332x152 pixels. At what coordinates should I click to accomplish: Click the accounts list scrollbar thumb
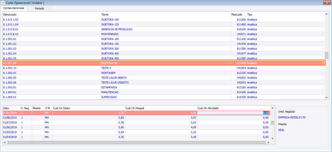click(x=327, y=56)
